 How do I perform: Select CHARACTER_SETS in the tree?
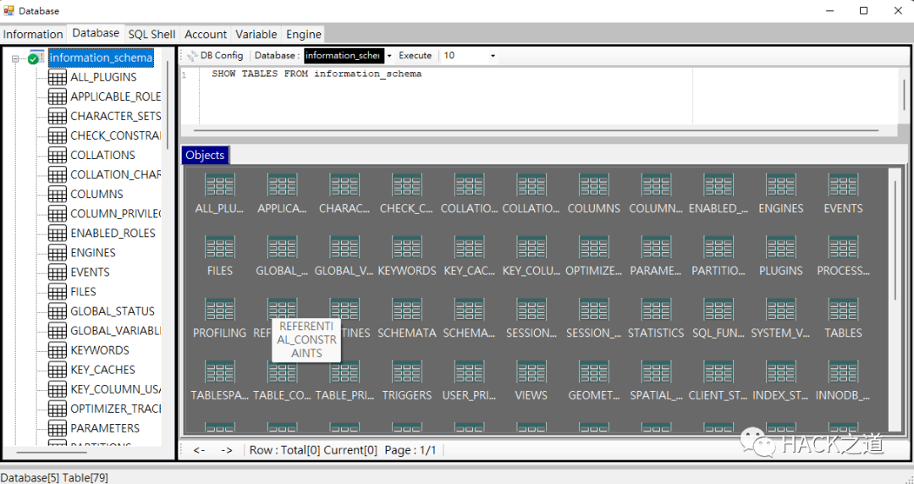tap(116, 116)
